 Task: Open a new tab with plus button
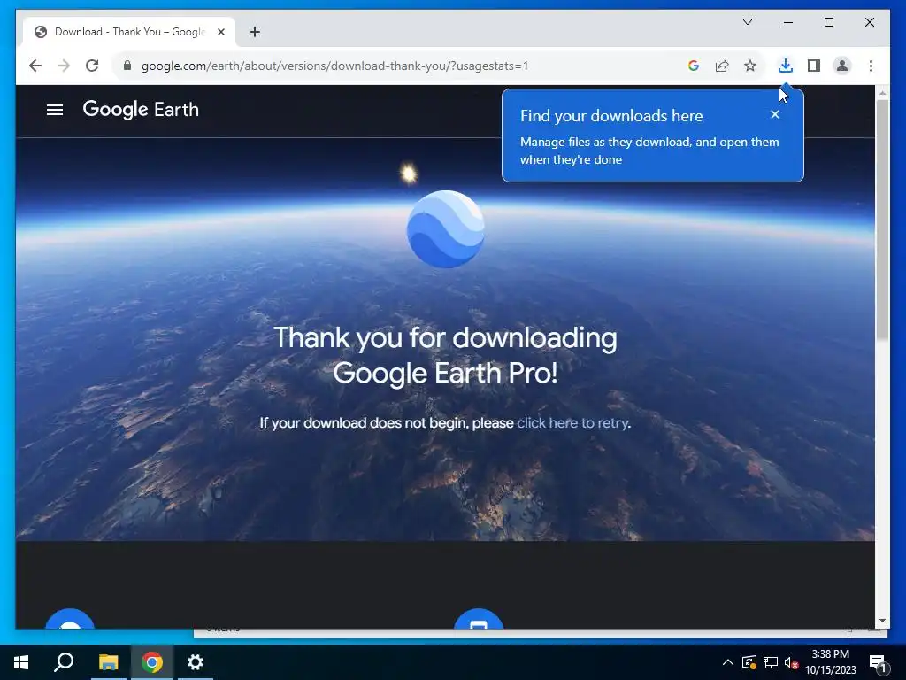pos(254,32)
